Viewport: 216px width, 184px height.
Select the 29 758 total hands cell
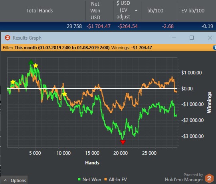(x=74, y=26)
